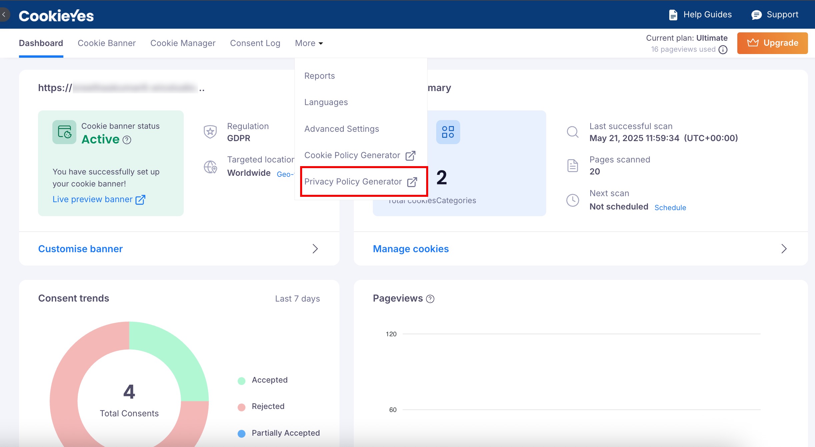The width and height of the screenshot is (815, 447).
Task: Click the Pageviews help question icon
Action: [430, 299]
